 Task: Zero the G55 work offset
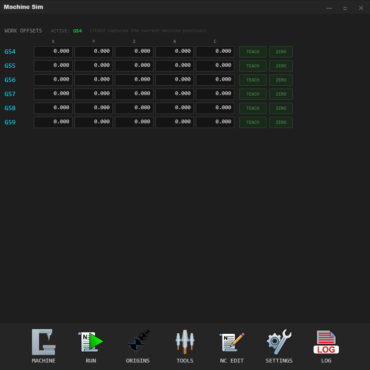tap(281, 66)
